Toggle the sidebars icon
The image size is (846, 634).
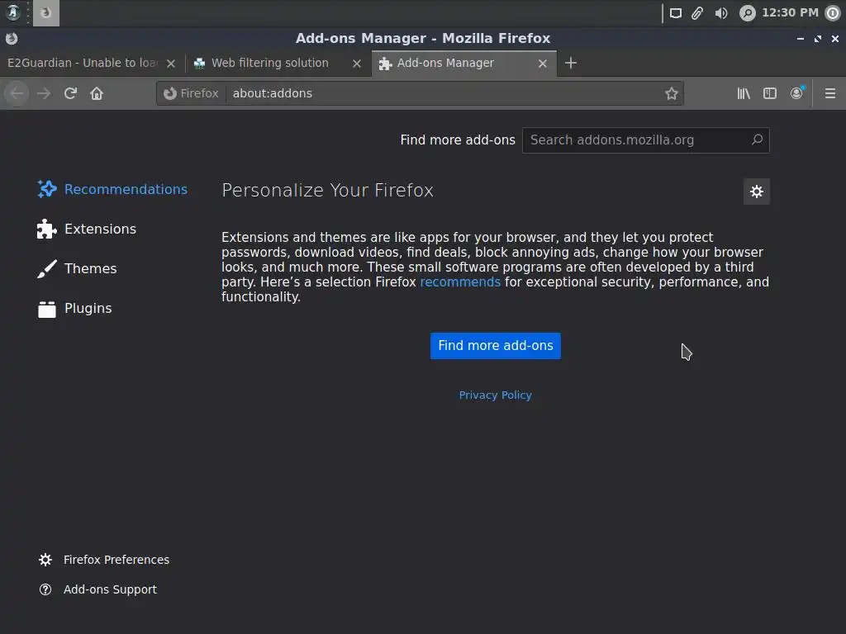pos(770,93)
